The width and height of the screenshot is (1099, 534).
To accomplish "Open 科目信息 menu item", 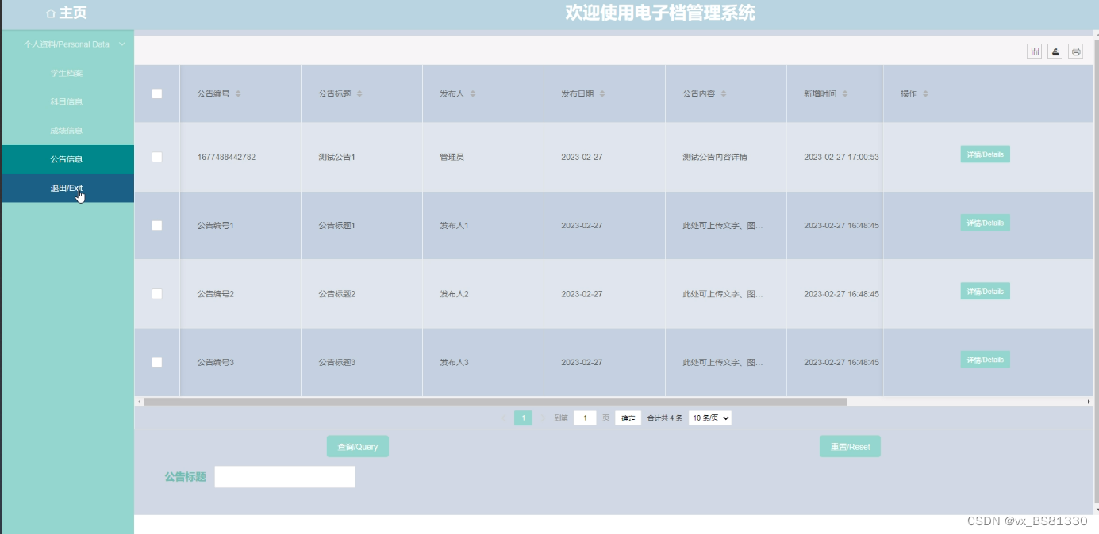I will click(67, 101).
